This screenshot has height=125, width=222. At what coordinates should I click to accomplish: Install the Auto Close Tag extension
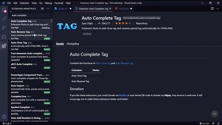click(x=47, y=49)
